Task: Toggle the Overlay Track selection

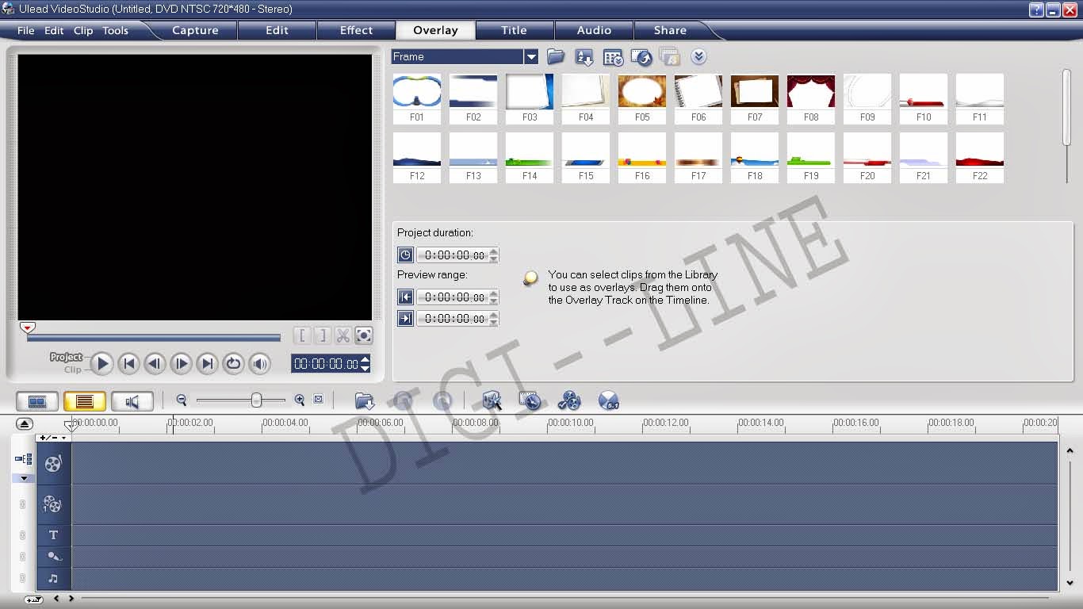Action: 53,504
